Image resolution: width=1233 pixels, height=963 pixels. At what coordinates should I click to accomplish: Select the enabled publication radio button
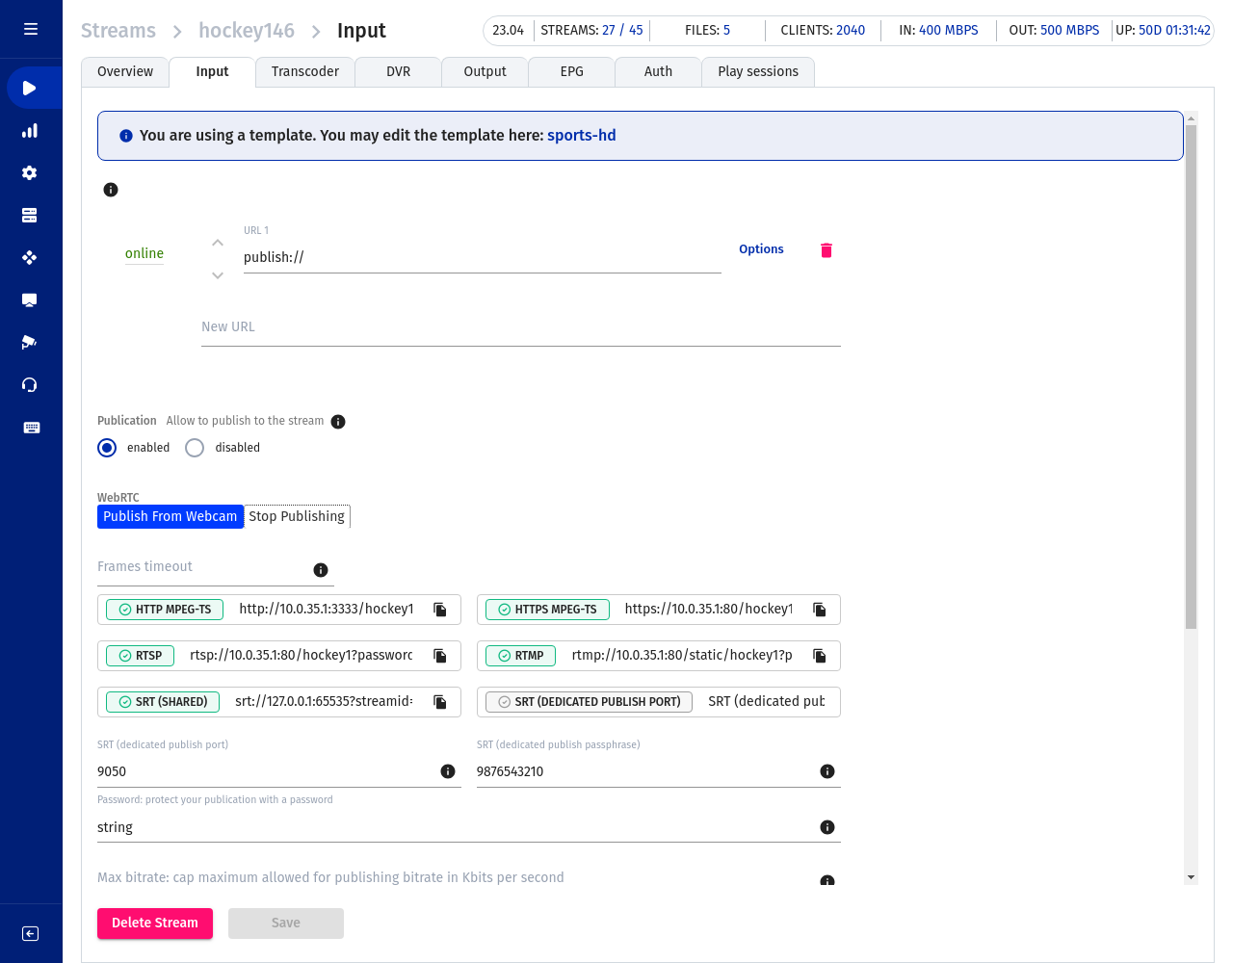click(x=108, y=448)
